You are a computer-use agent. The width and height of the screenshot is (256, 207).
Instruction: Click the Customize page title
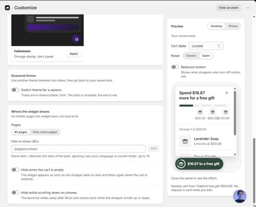(x=26, y=7)
